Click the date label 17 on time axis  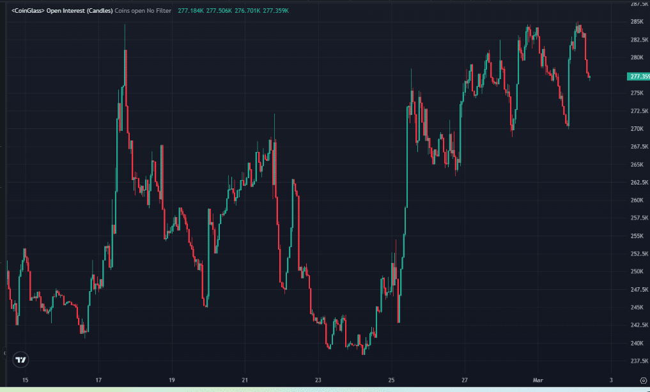click(98, 381)
